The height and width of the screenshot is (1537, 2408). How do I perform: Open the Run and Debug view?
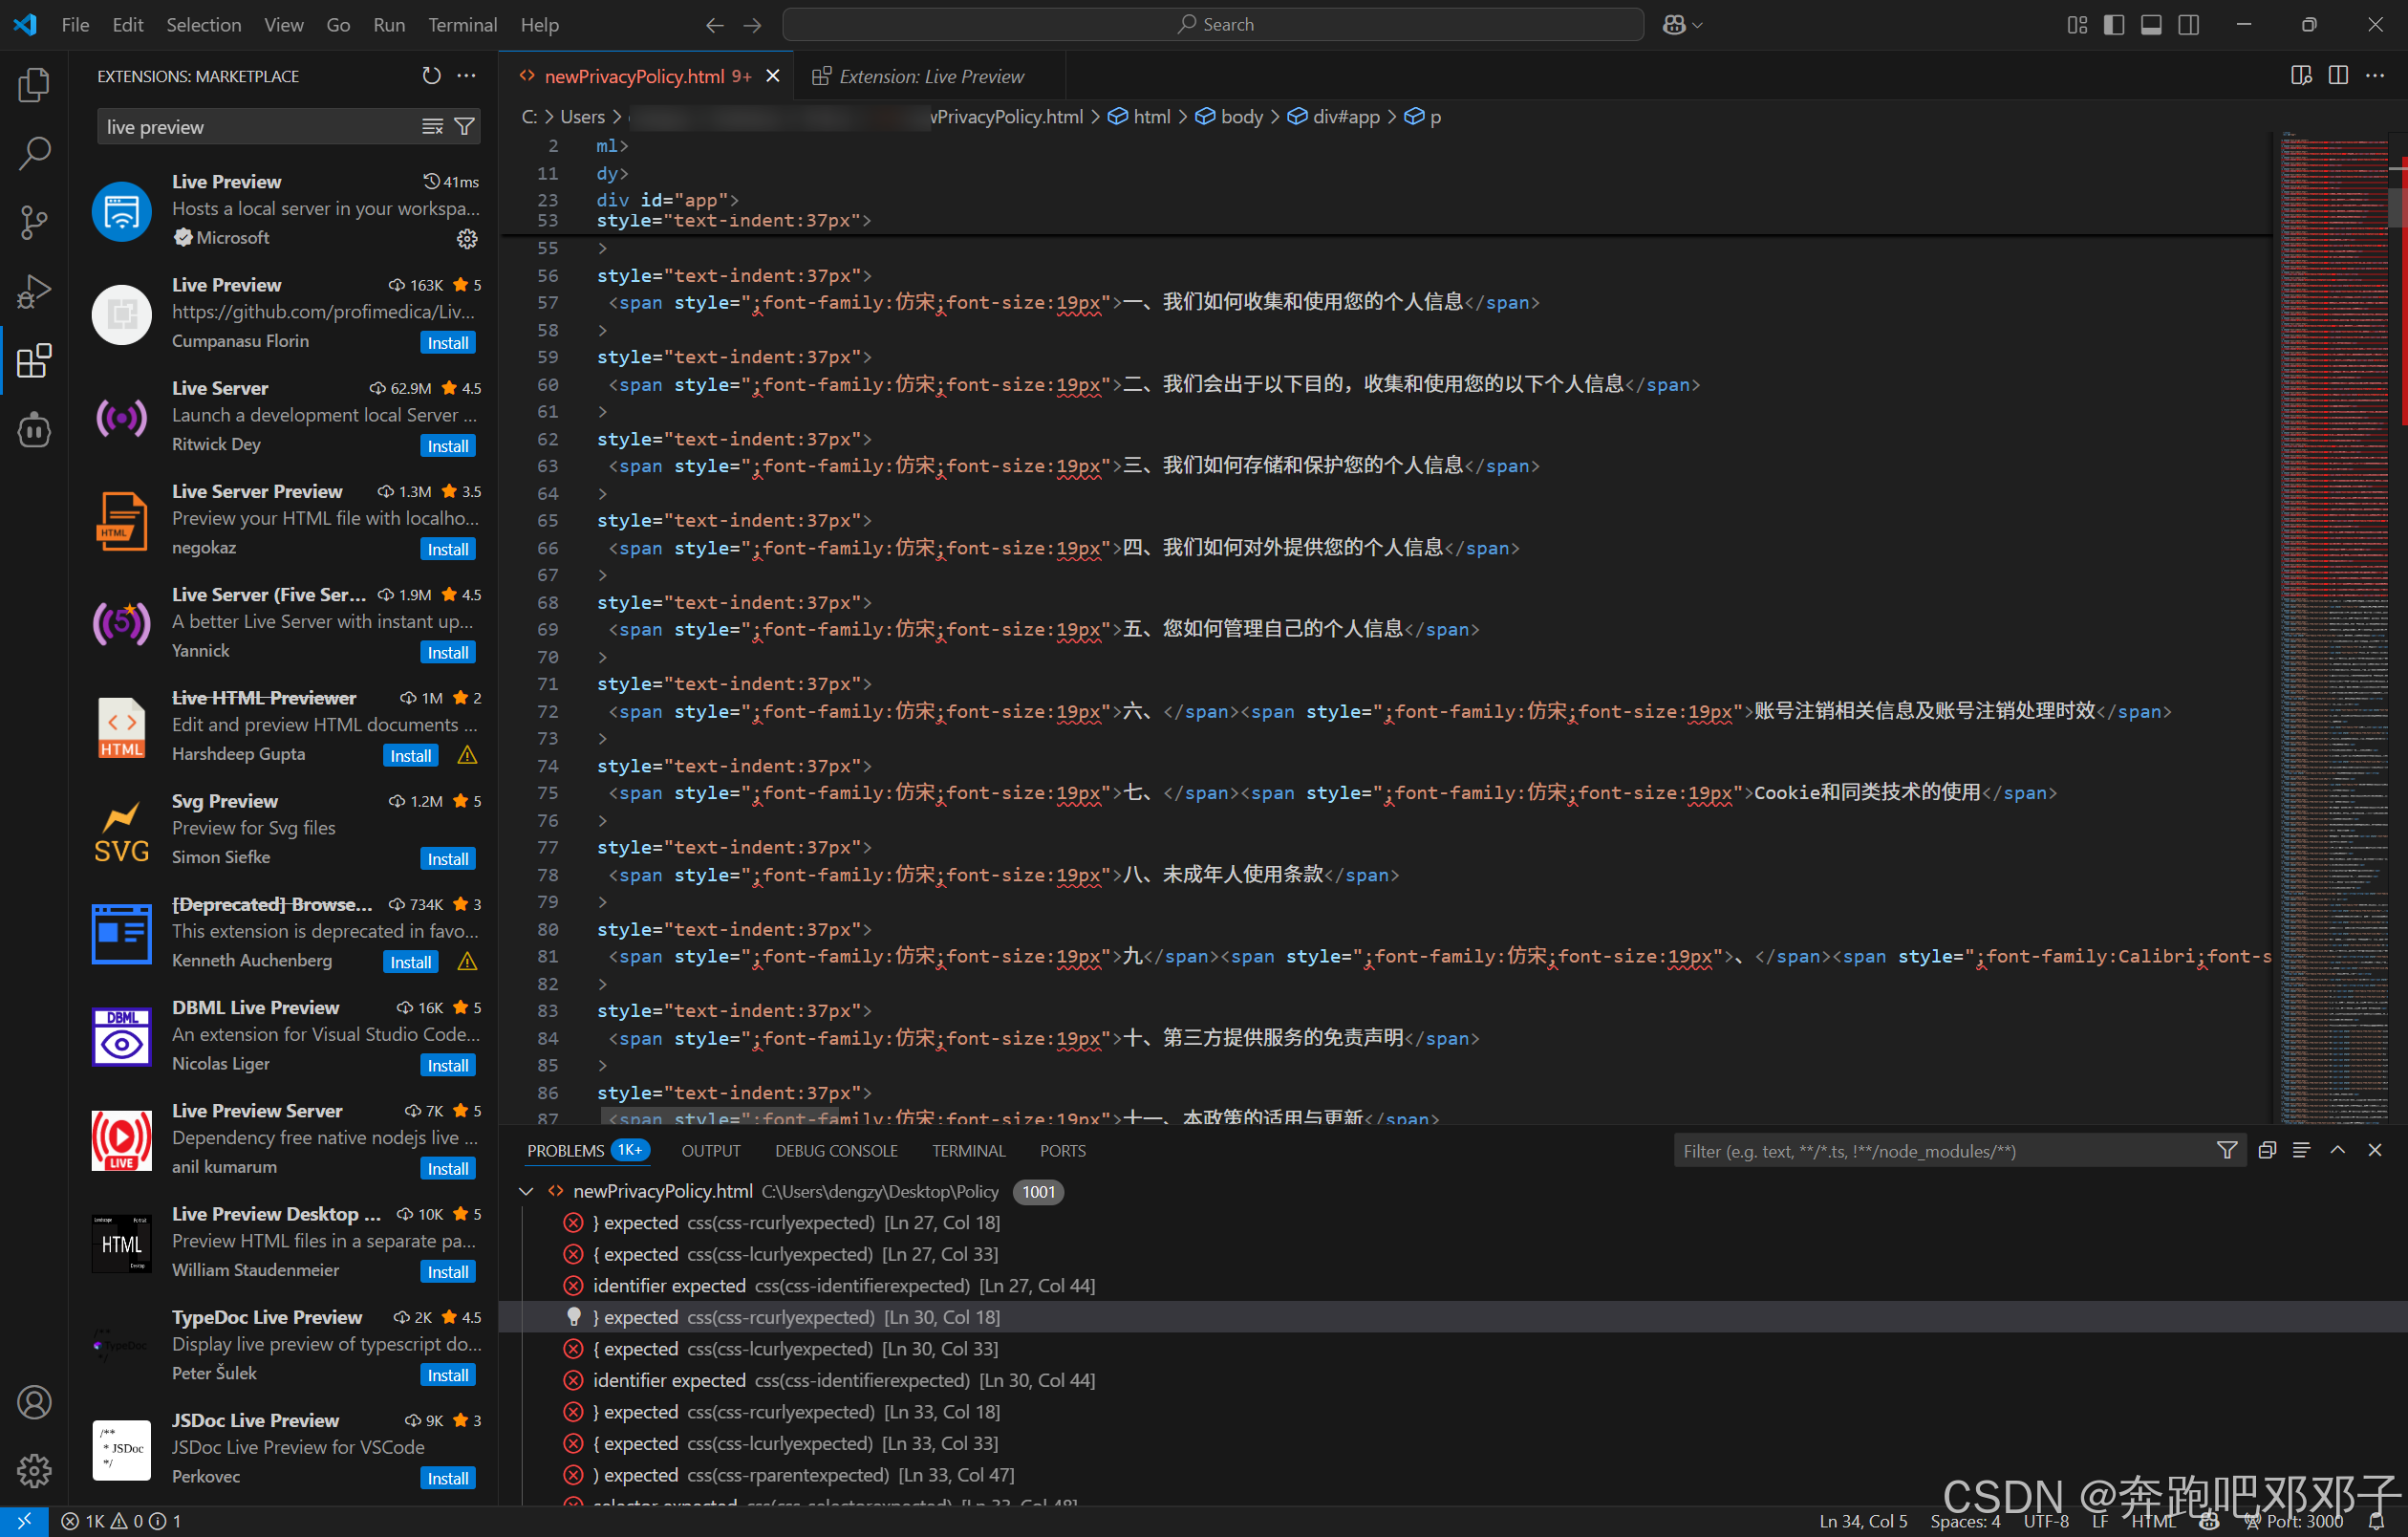[34, 291]
